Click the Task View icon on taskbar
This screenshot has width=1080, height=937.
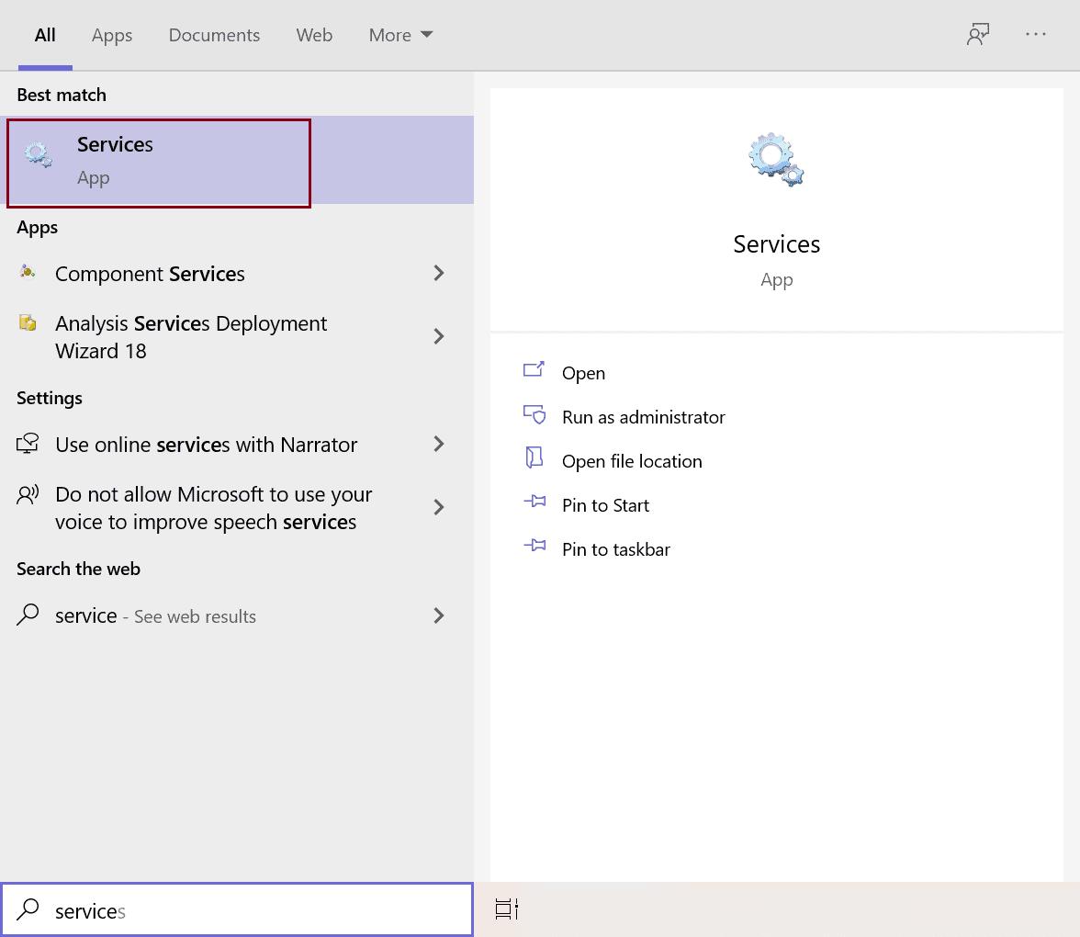(506, 909)
